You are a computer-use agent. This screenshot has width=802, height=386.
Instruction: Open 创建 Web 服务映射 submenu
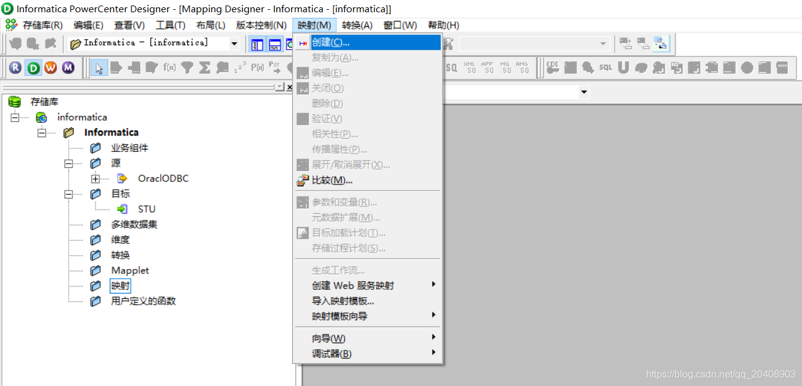pyautogui.click(x=368, y=286)
